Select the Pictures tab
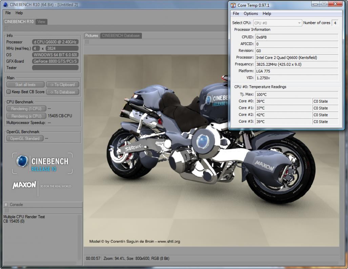Screen dimensions: 348x269 (92, 36)
